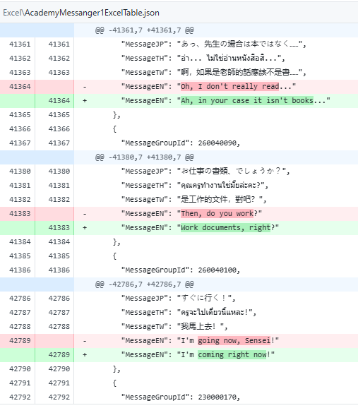Click the closing brace on line 41365

[x=117, y=115]
